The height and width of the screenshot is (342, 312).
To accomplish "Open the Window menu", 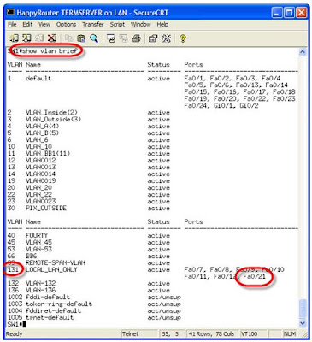I will [141, 25].
